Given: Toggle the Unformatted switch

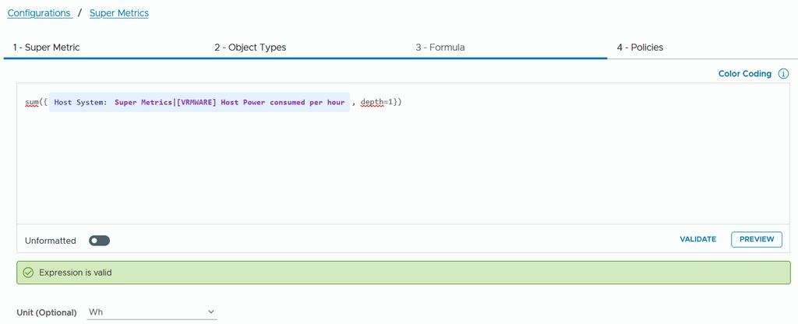Looking at the screenshot, I should [x=99, y=241].
